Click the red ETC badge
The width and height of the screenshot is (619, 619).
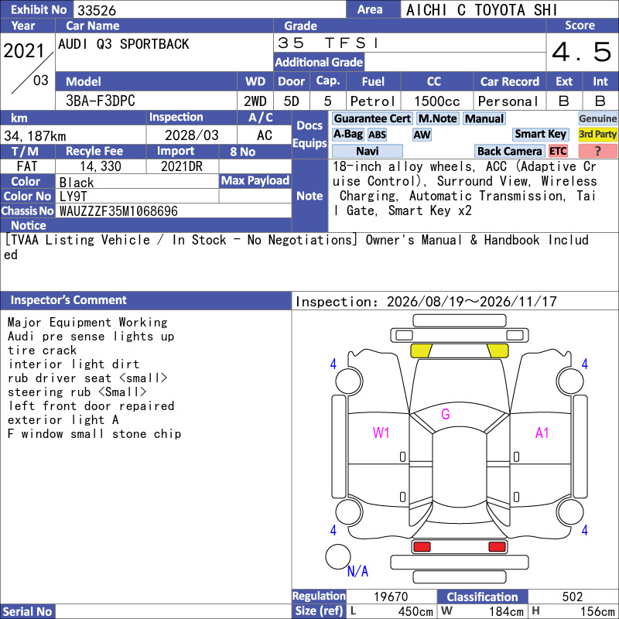pyautogui.click(x=558, y=151)
